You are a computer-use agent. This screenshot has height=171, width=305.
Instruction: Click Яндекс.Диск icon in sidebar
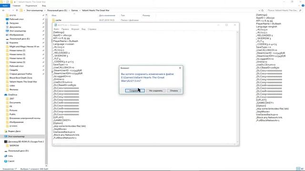click(6, 131)
